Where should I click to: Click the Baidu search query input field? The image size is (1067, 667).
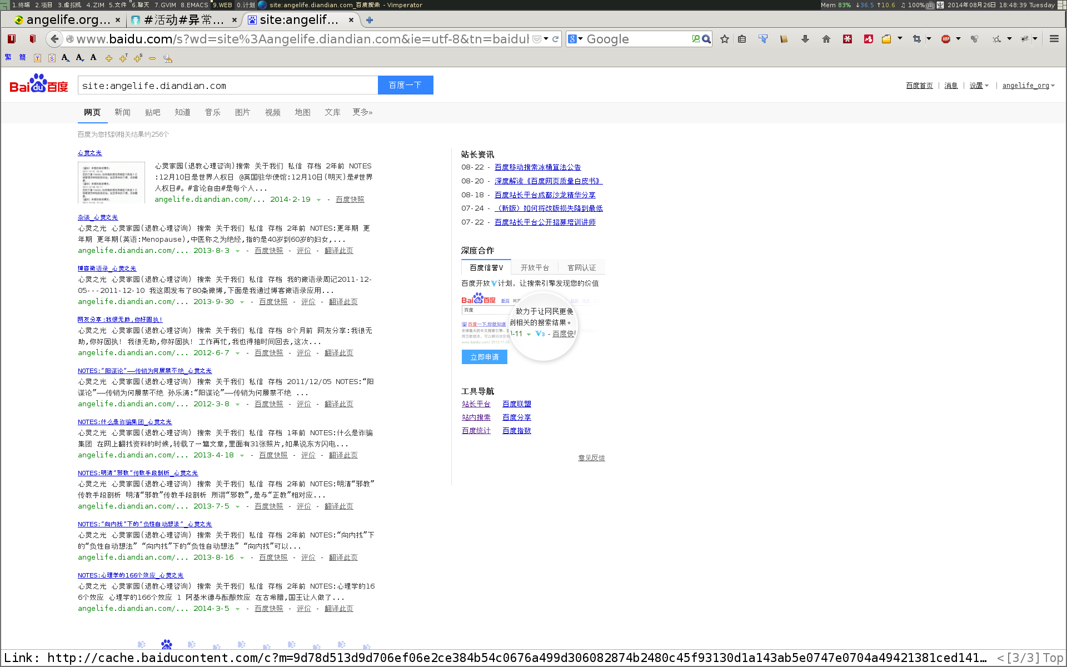(228, 86)
